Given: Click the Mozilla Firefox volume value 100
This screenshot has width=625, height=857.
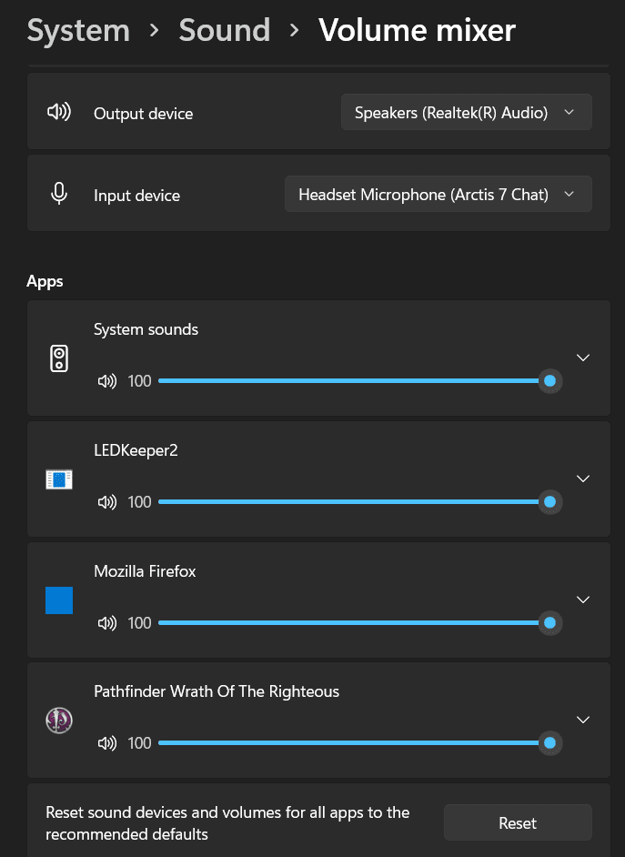Looking at the screenshot, I should (x=139, y=623).
